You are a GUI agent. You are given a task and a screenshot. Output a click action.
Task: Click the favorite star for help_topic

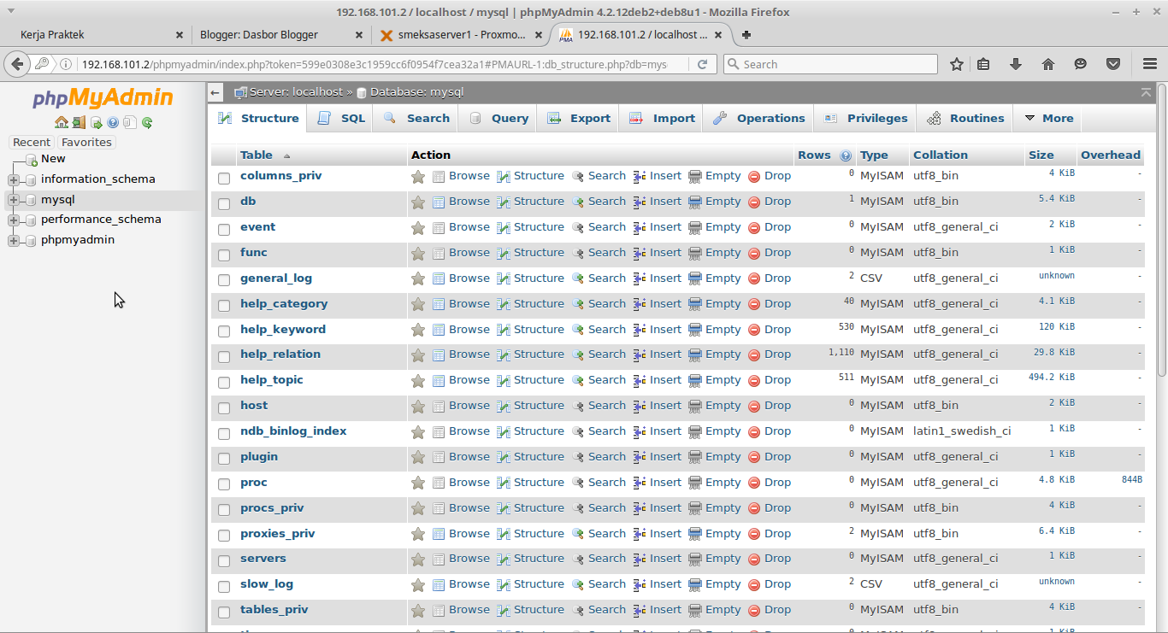click(418, 381)
